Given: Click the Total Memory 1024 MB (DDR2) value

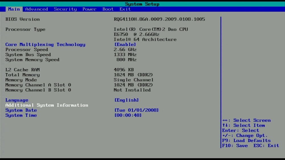Looking at the screenshot, I should (x=133, y=75).
